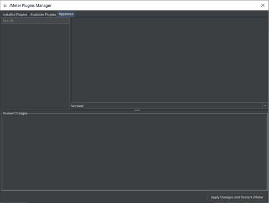Click the Version dropdown arrow

coord(265,106)
